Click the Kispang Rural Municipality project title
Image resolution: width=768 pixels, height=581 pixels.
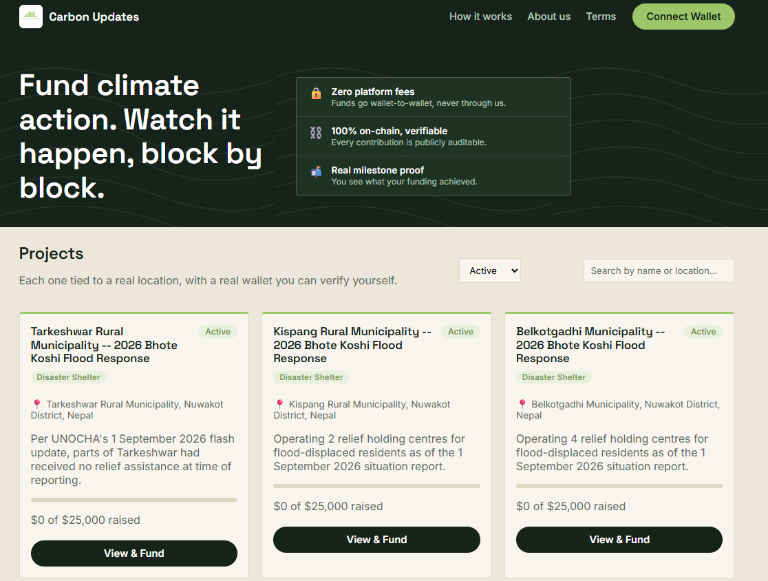point(352,345)
